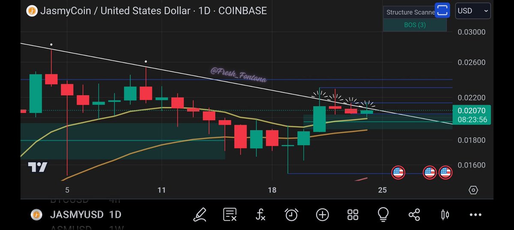Click the countdown timer 08:23:56

[473, 119]
